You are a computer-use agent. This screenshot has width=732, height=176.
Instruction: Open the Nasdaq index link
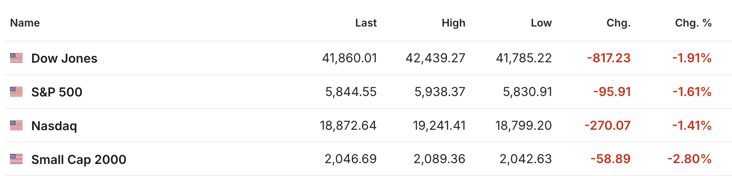(54, 126)
